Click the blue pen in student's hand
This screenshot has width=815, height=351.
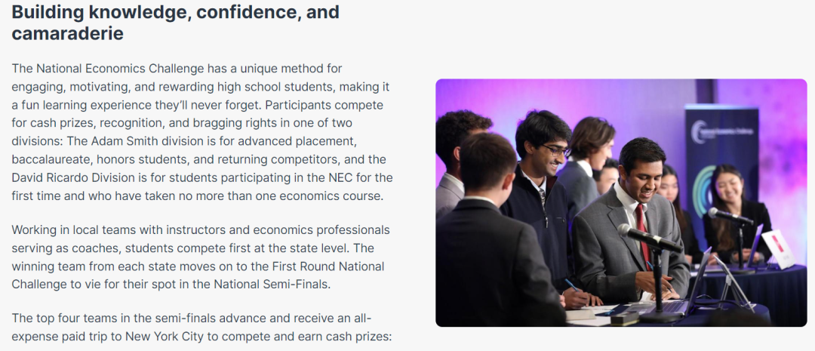click(x=571, y=285)
